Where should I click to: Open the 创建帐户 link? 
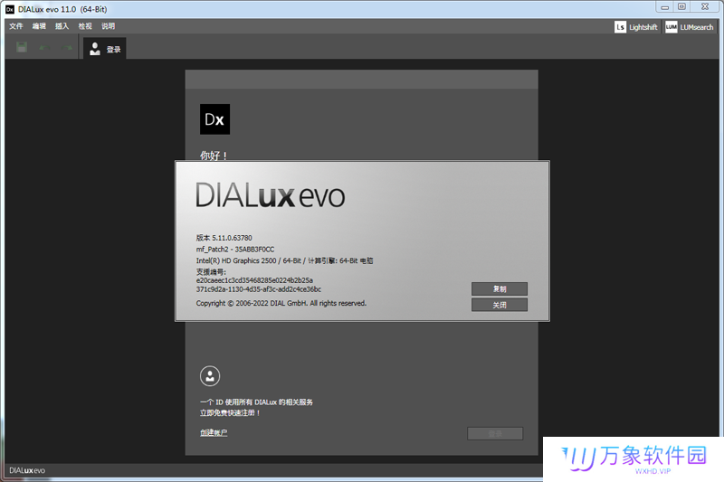click(214, 432)
